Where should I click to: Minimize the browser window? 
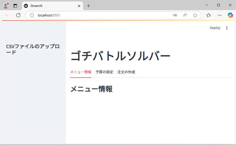[207, 5]
